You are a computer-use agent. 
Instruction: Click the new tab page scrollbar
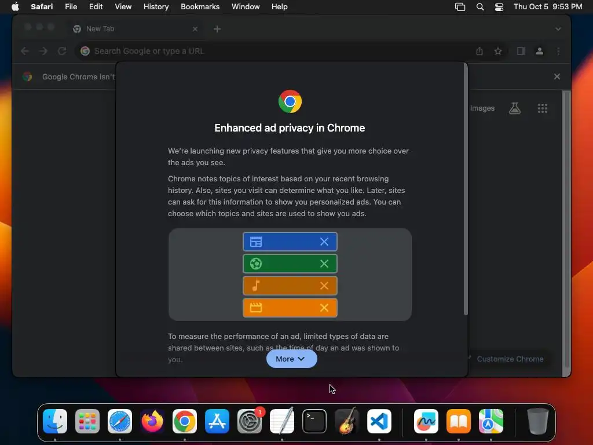coord(566,229)
